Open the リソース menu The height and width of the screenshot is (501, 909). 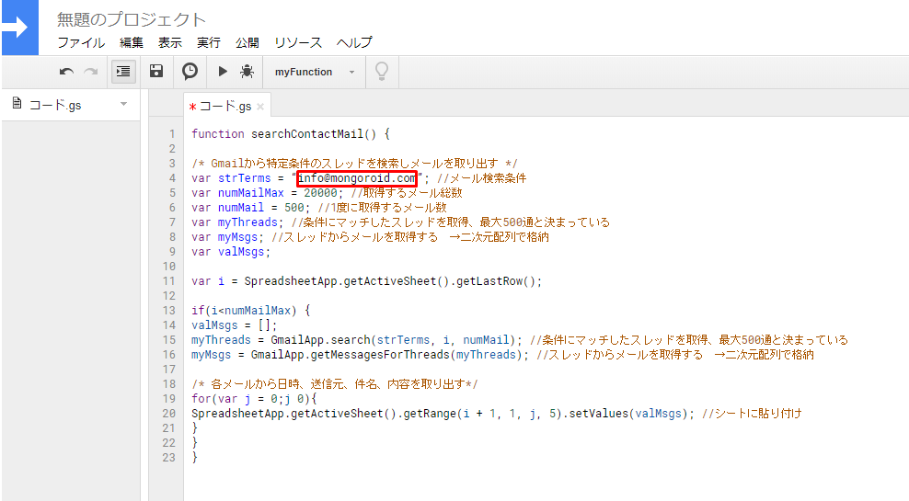click(298, 42)
